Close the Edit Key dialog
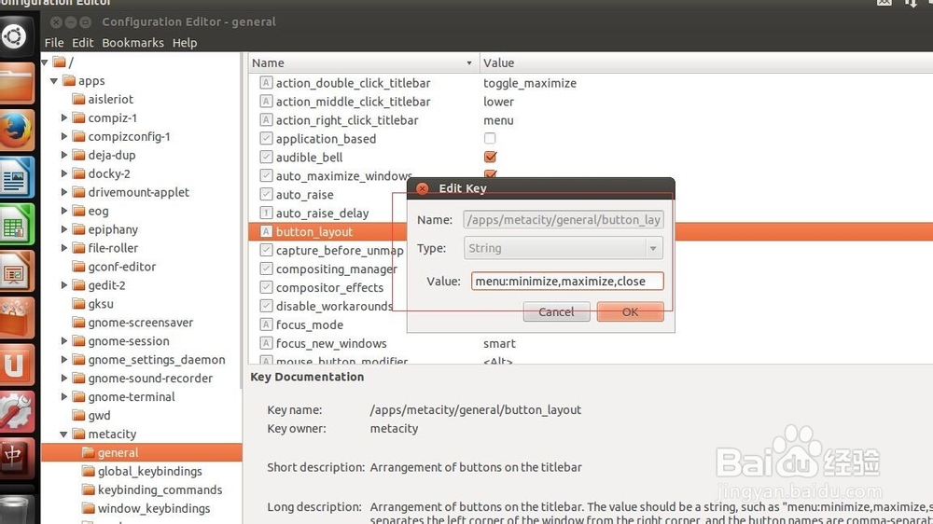Image resolution: width=933 pixels, height=524 pixels. [x=423, y=188]
